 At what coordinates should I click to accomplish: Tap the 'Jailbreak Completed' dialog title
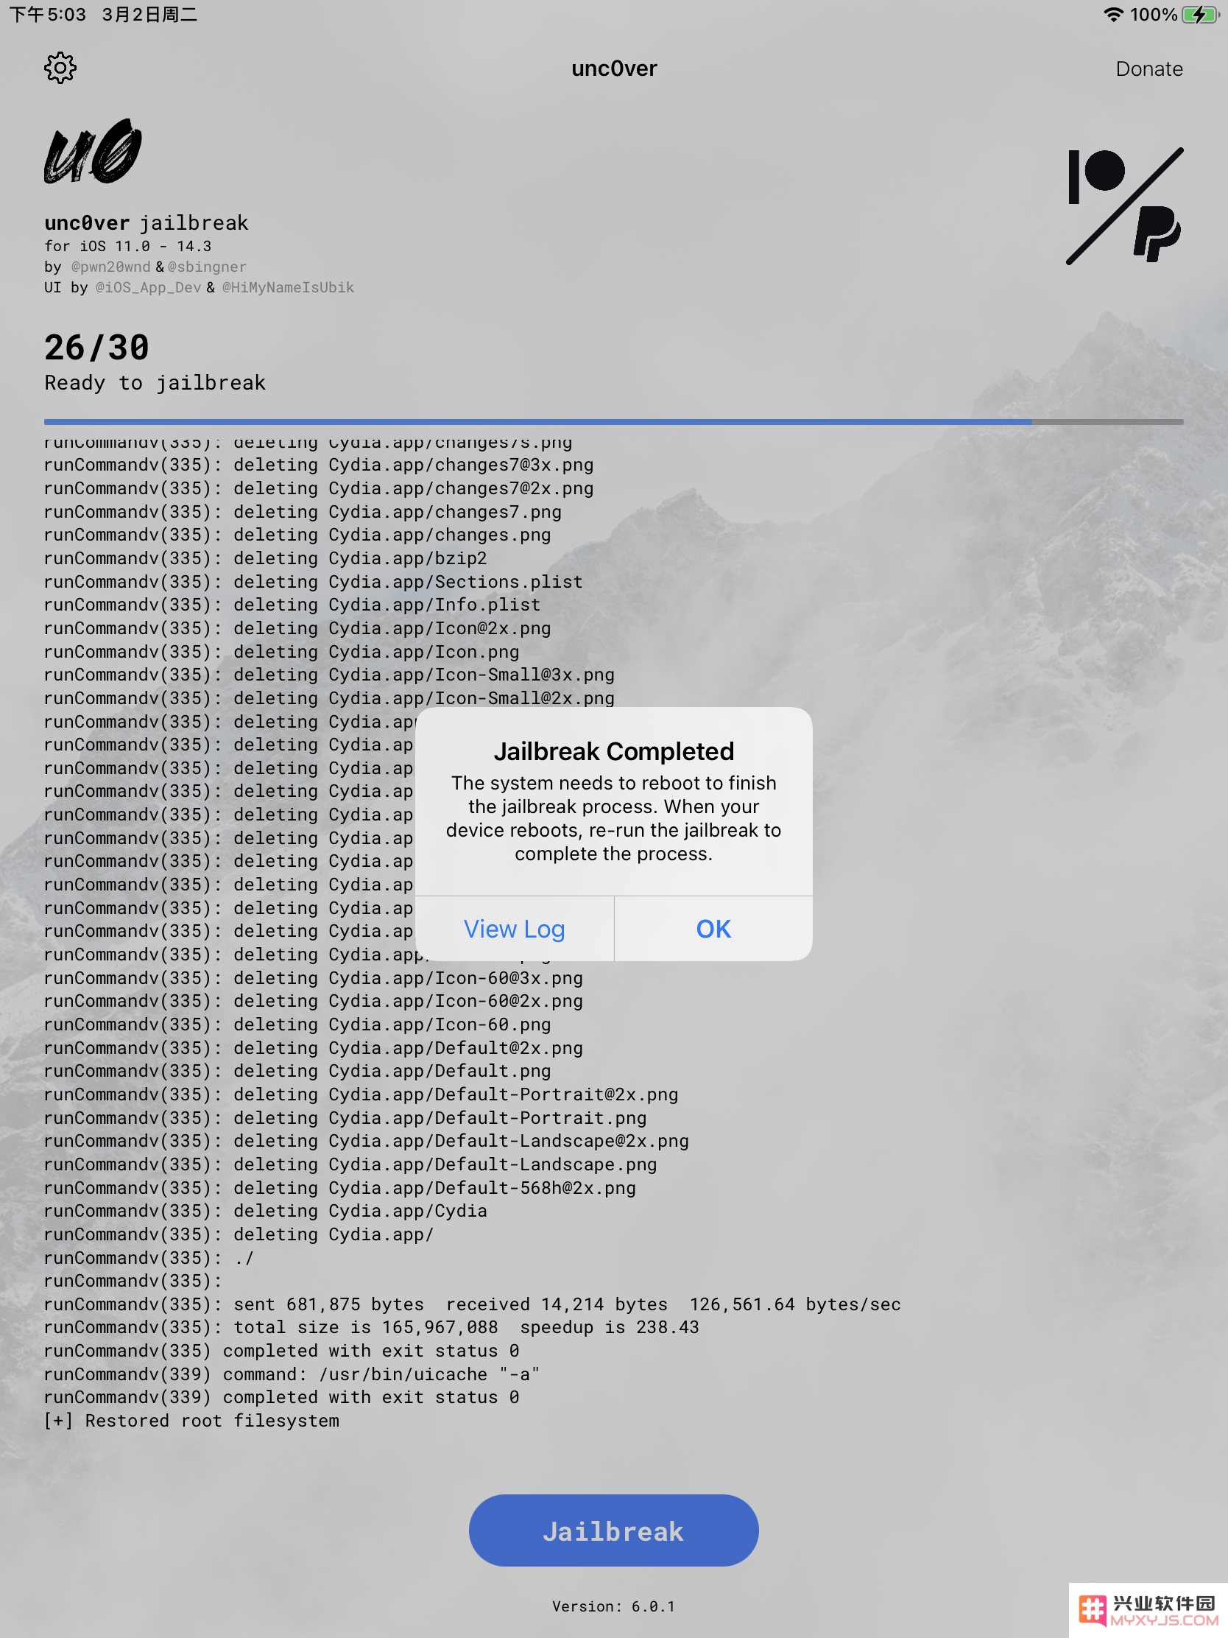click(613, 751)
